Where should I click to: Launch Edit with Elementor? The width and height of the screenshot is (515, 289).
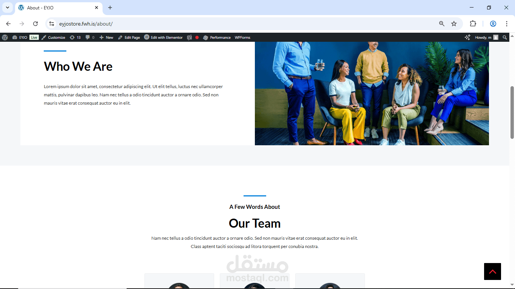click(163, 37)
